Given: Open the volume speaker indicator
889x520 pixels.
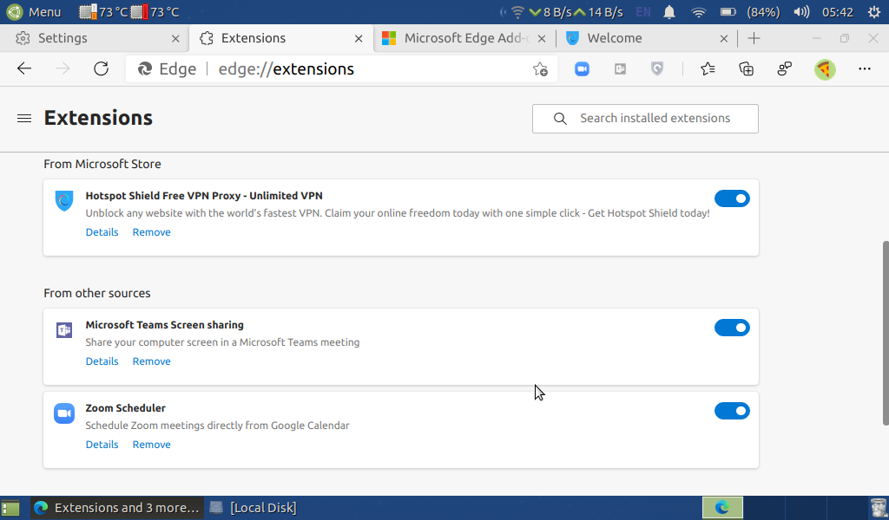Looking at the screenshot, I should click(x=801, y=12).
